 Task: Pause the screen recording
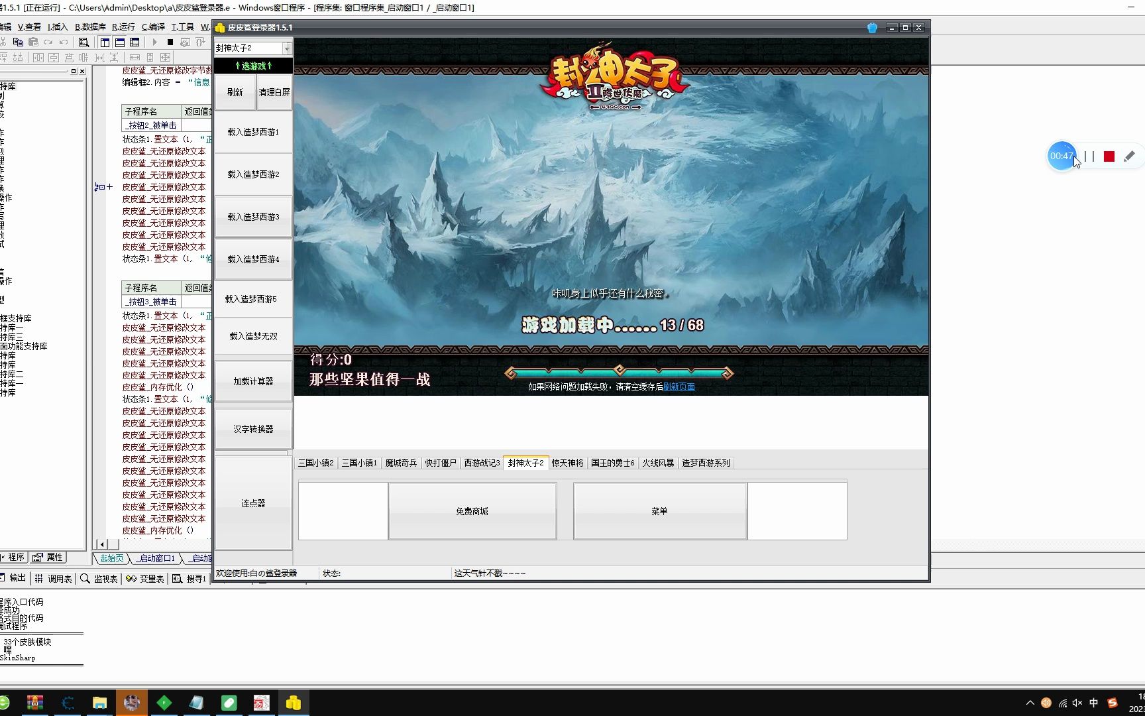(x=1089, y=156)
